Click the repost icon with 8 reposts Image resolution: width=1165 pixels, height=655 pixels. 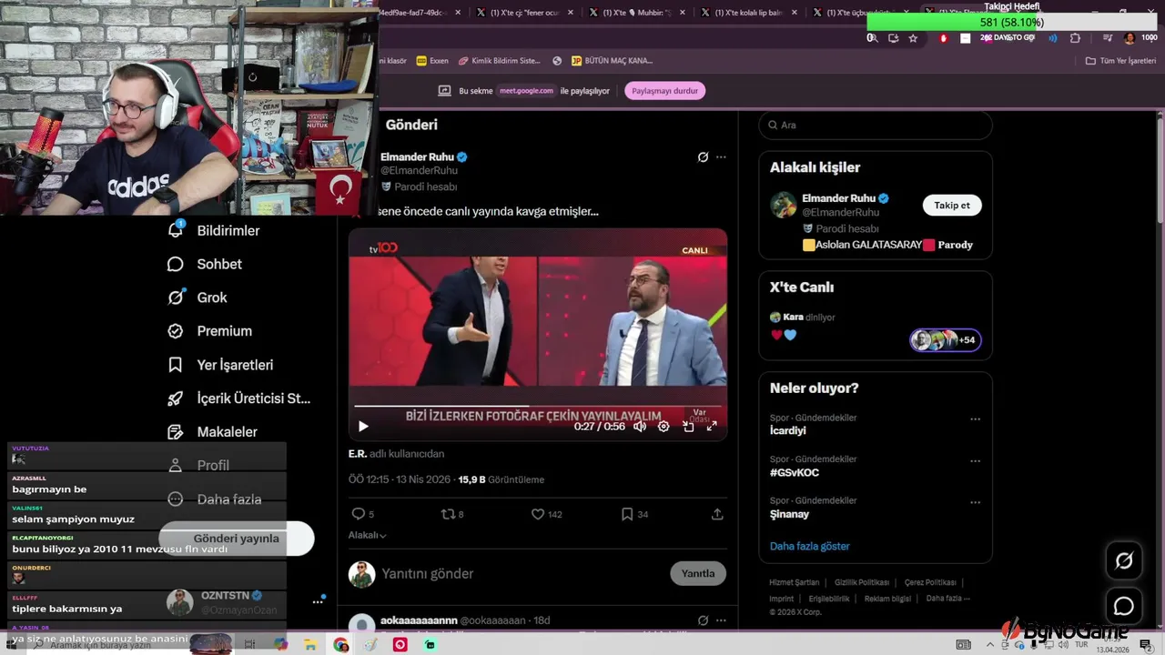tap(448, 514)
